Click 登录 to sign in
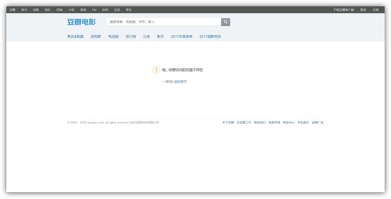This screenshot has width=391, height=199. pos(363,10)
